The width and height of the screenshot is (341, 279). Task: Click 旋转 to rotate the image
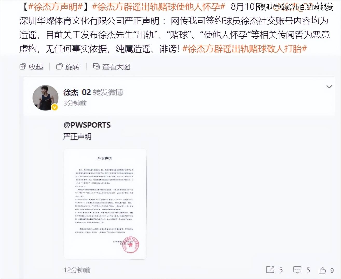[x=72, y=67]
